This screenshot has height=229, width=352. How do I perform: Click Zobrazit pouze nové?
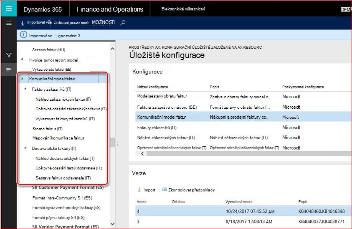(71, 22)
